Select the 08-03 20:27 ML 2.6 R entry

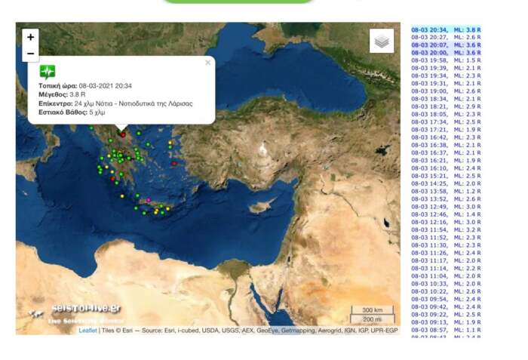coord(445,37)
